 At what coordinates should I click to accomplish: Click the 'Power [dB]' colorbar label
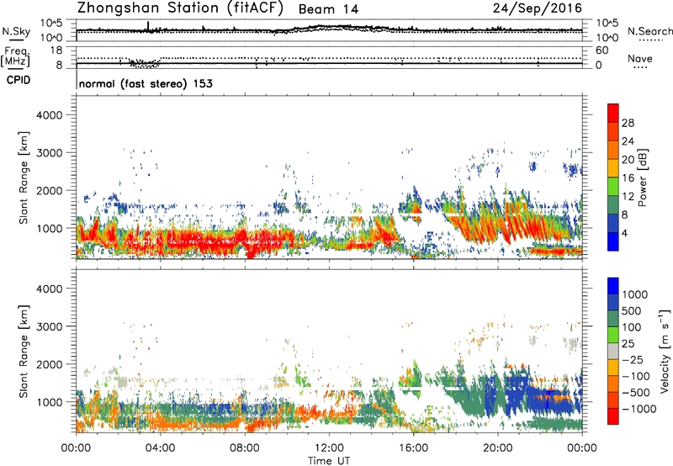[x=642, y=177]
